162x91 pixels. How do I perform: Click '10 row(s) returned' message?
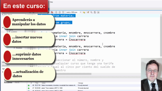click(x=83, y=88)
